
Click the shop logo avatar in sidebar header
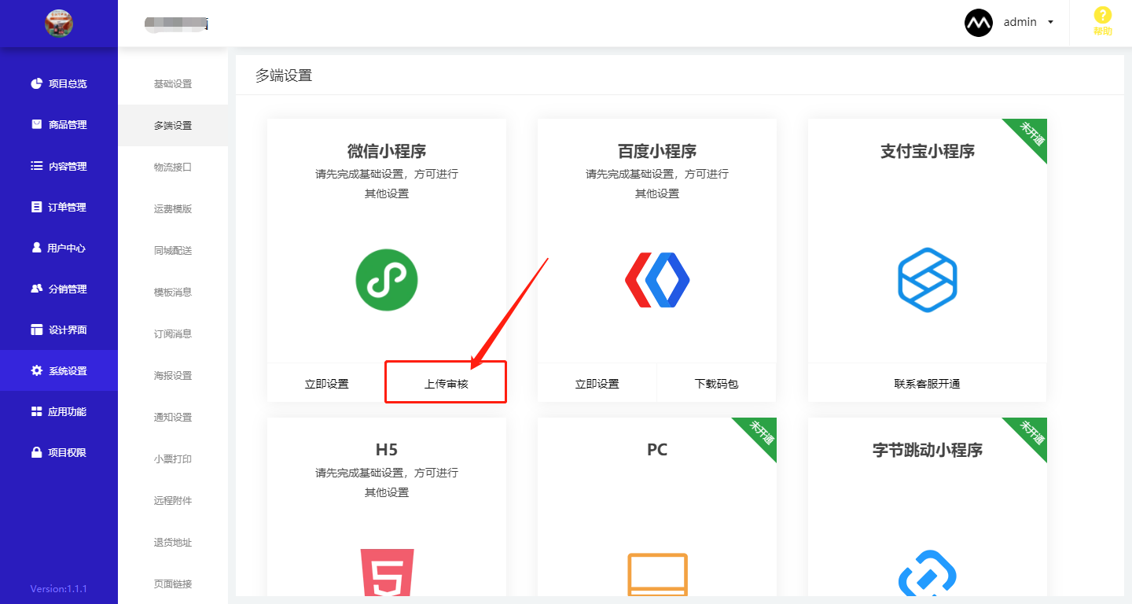(59, 23)
